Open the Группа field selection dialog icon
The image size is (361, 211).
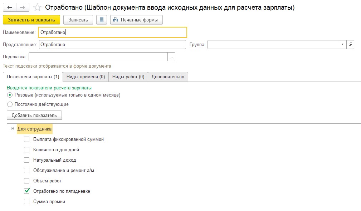pyautogui.click(x=350, y=44)
